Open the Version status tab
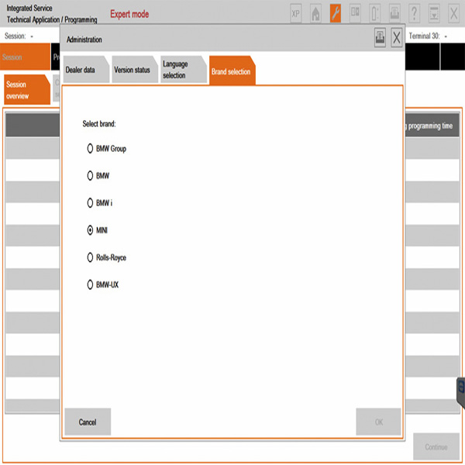 pos(132,70)
